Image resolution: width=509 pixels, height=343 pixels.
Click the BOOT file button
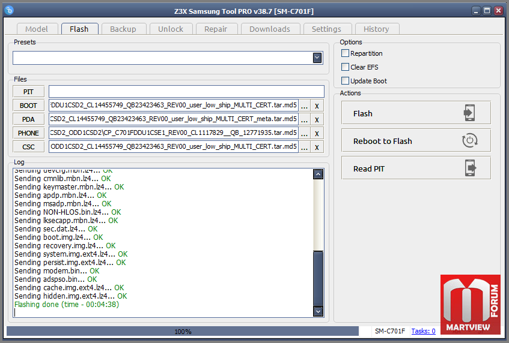29,106
